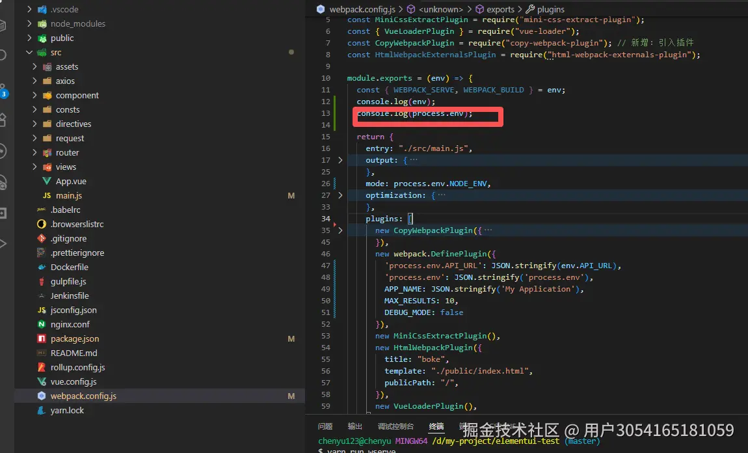The image size is (748, 453).
Task: Click the webpack icon in the explorer tree
Action: (x=42, y=396)
